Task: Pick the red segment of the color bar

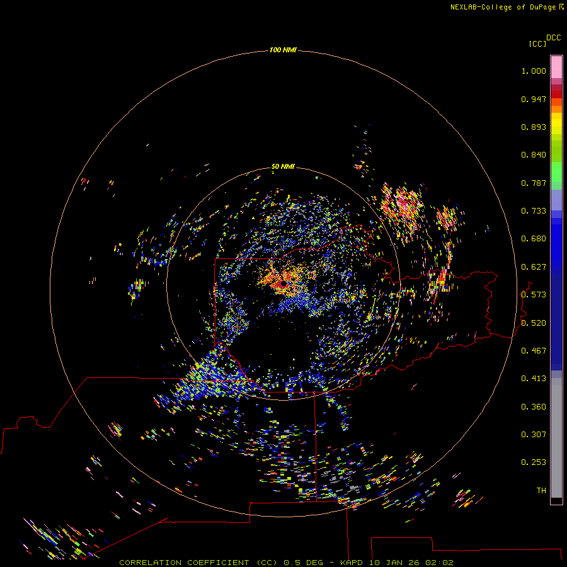Action: [556, 94]
